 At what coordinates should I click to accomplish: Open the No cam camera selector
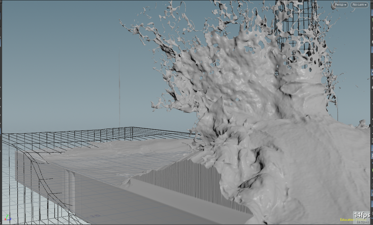pos(359,5)
